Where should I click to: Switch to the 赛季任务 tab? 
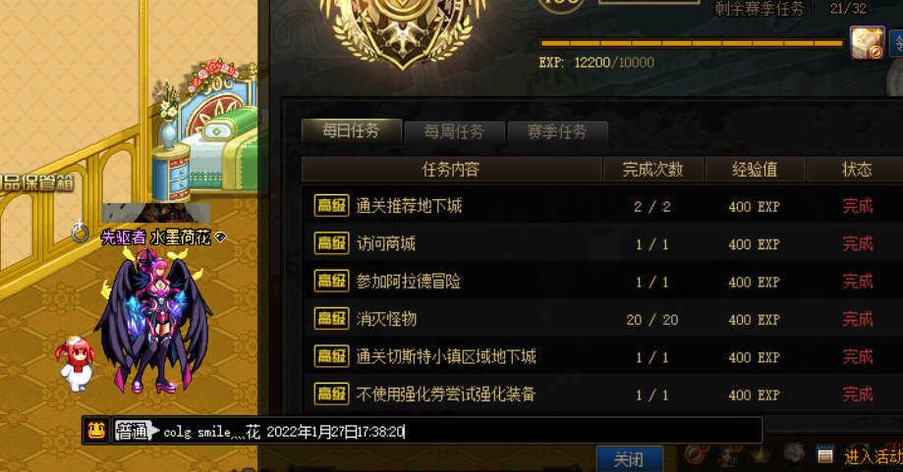point(557,131)
